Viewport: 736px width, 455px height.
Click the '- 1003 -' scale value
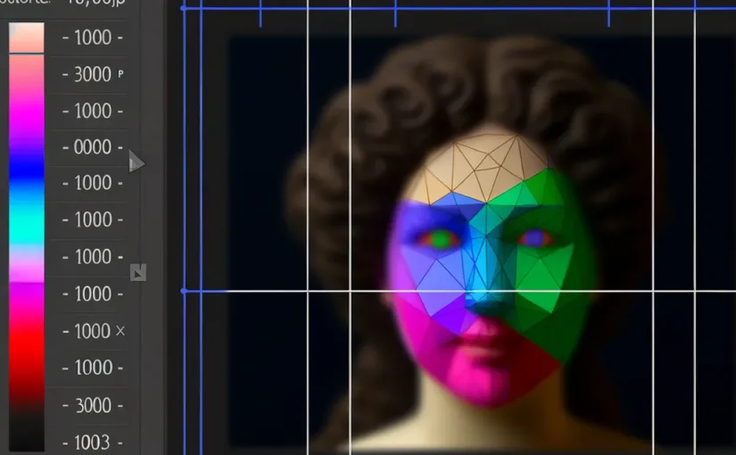point(93,443)
